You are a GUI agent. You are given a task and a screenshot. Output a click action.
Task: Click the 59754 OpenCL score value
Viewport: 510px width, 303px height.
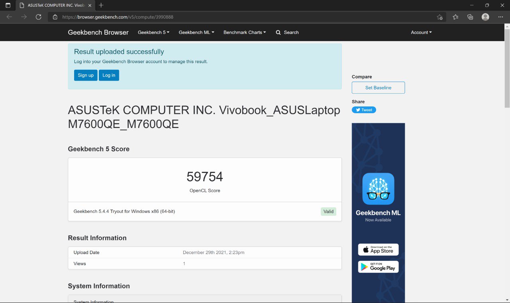click(x=205, y=177)
